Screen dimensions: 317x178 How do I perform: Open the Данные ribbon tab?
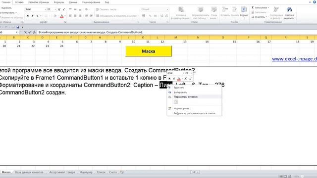click(x=73, y=2)
